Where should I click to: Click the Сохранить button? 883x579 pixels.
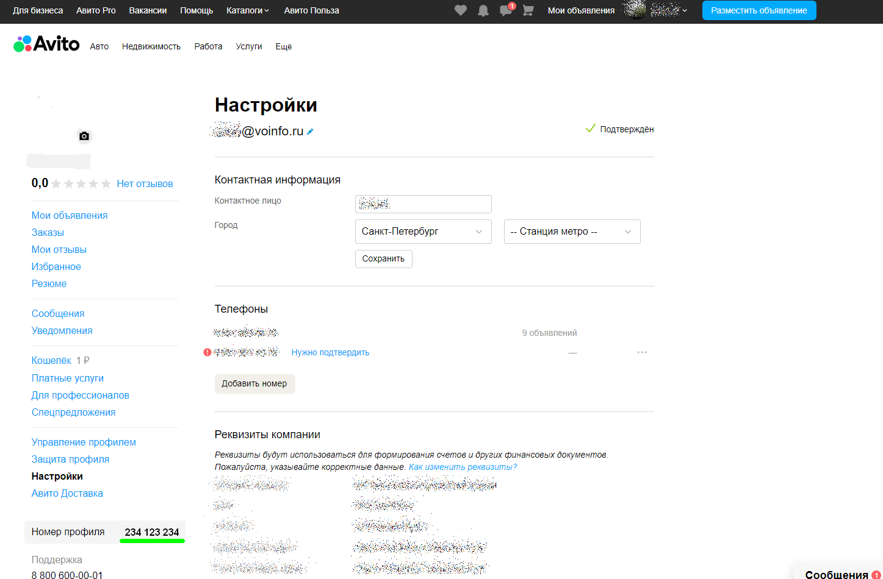(x=384, y=259)
